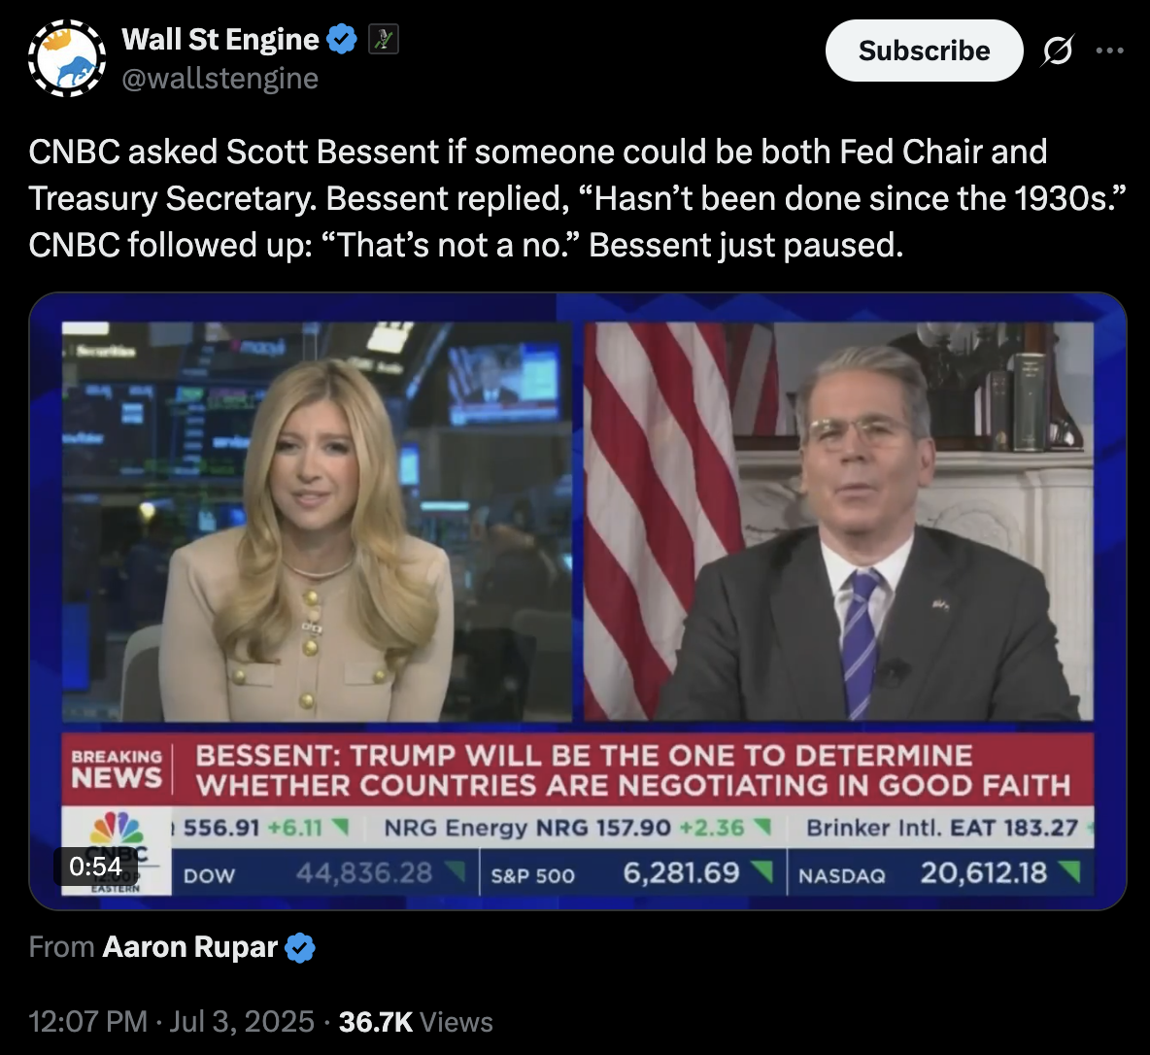Click Wall St Engine verified badge
The image size is (1150, 1055).
tap(342, 39)
